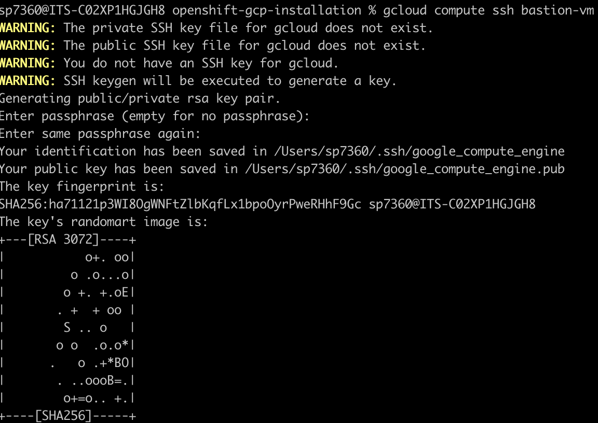Click the private SSH key warning text
598x423 pixels.
click(x=248, y=28)
